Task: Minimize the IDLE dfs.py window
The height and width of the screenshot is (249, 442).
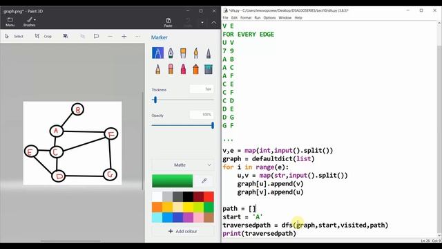Action: click(408, 10)
